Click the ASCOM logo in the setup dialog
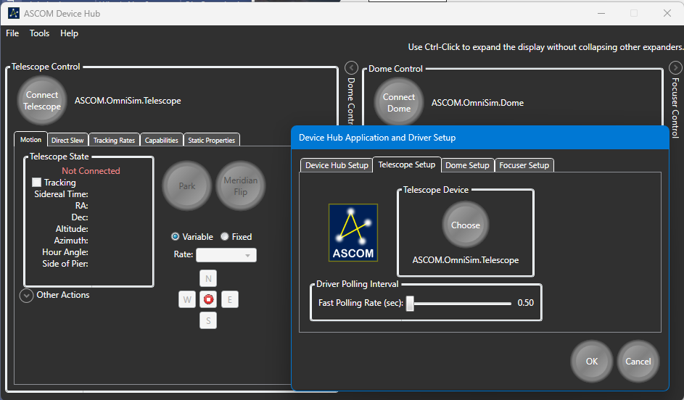Image resolution: width=684 pixels, height=400 pixels. [353, 233]
